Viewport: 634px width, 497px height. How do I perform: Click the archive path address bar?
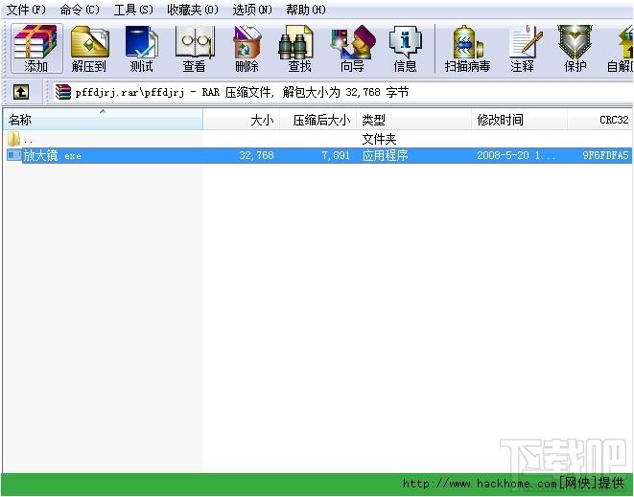point(336,92)
